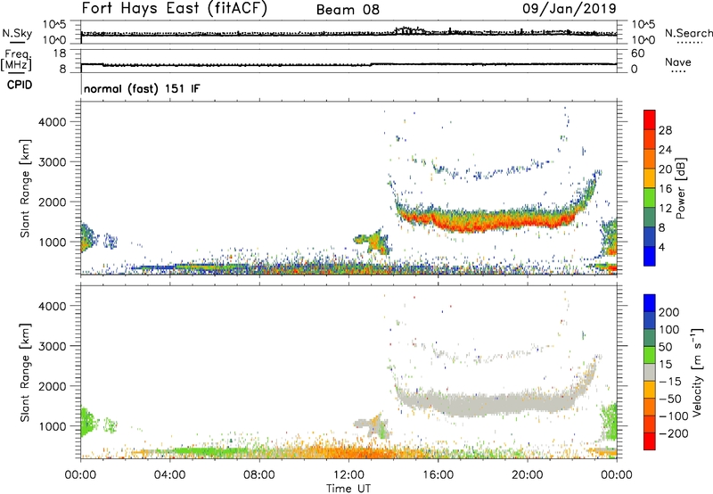Click the "Fort Hays East (fitACF)" plot title

click(x=174, y=8)
